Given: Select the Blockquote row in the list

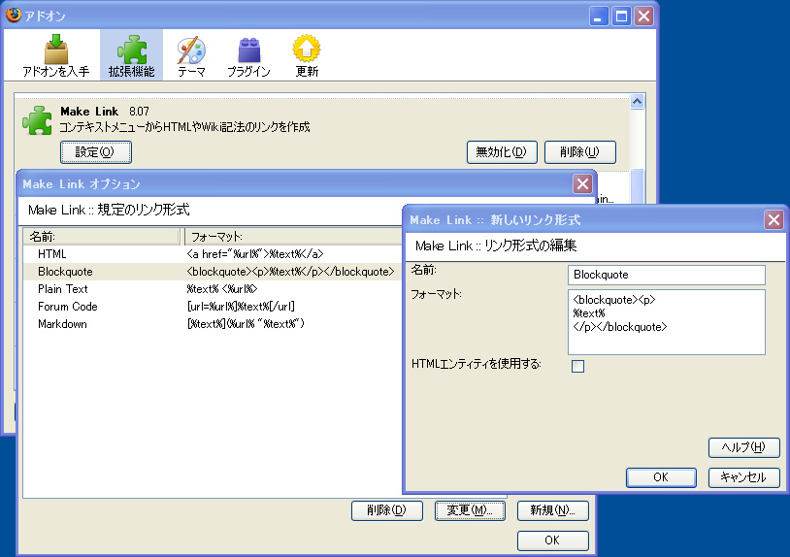Looking at the screenshot, I should tap(213, 272).
